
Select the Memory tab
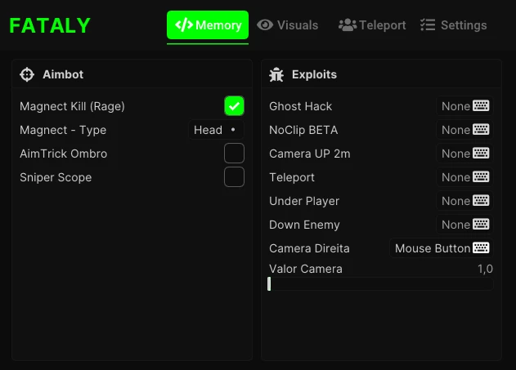pos(208,25)
